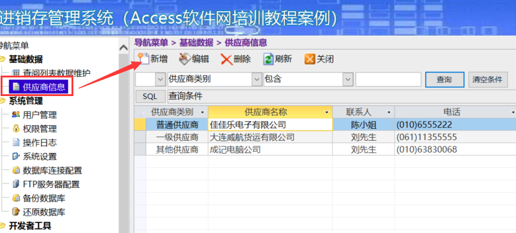The width and height of the screenshot is (516, 233).
Task: Click the 权限管理 lock icon
Action: click(x=16, y=129)
